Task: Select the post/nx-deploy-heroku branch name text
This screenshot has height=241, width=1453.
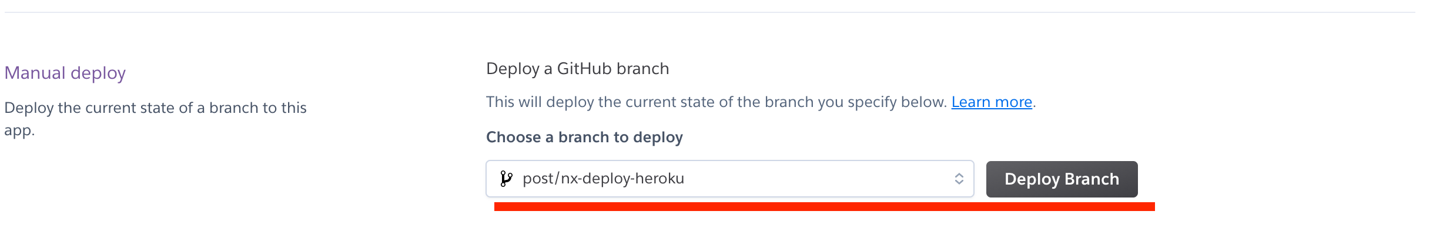Action: pos(603,179)
